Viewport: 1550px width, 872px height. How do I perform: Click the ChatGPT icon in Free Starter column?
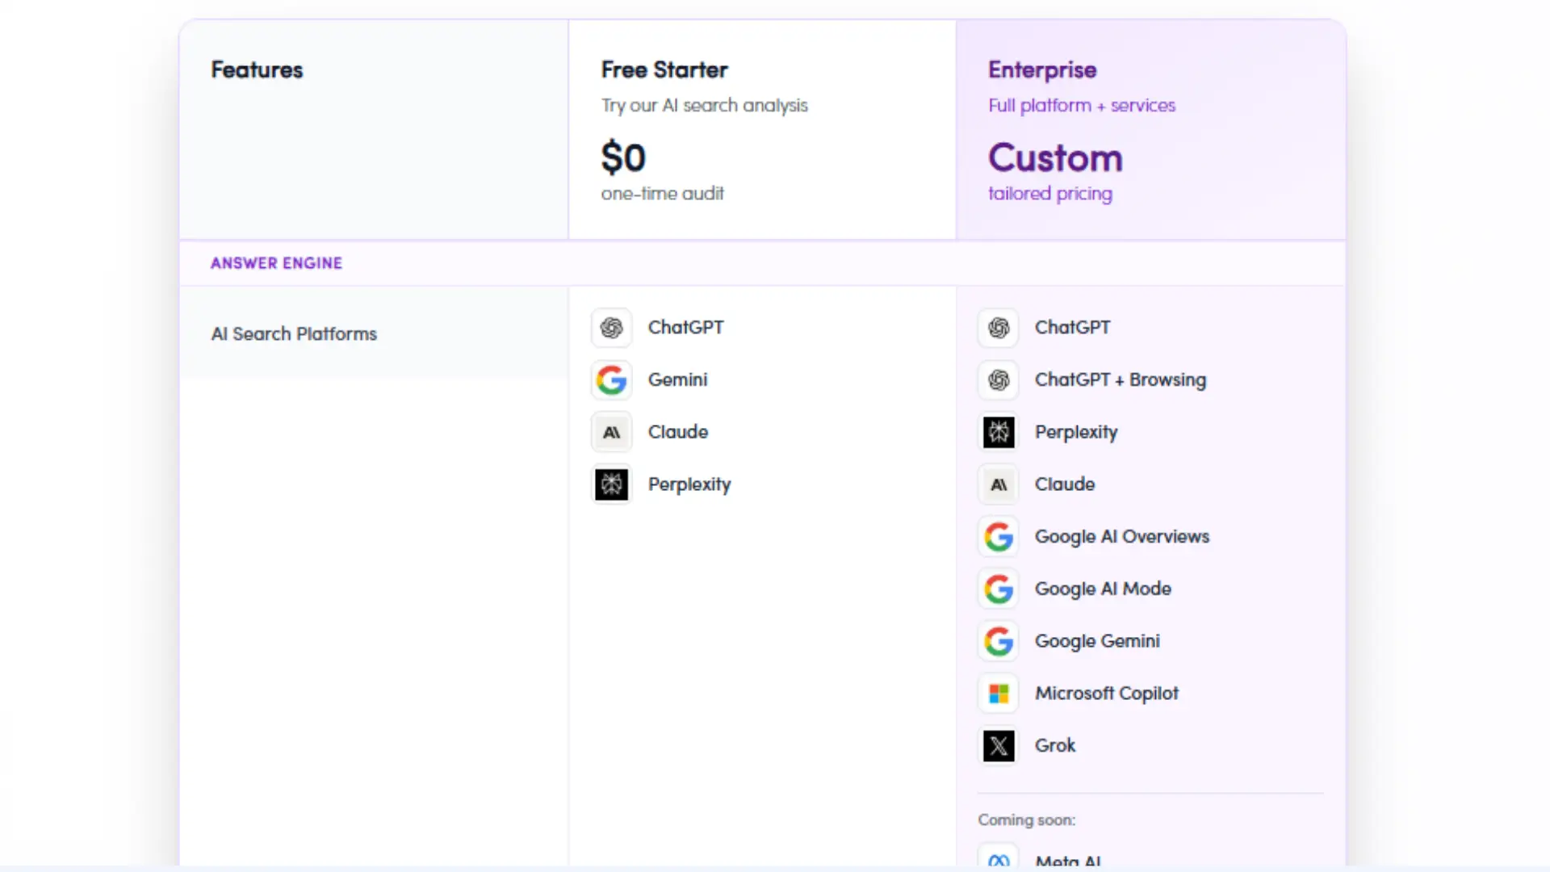point(611,328)
